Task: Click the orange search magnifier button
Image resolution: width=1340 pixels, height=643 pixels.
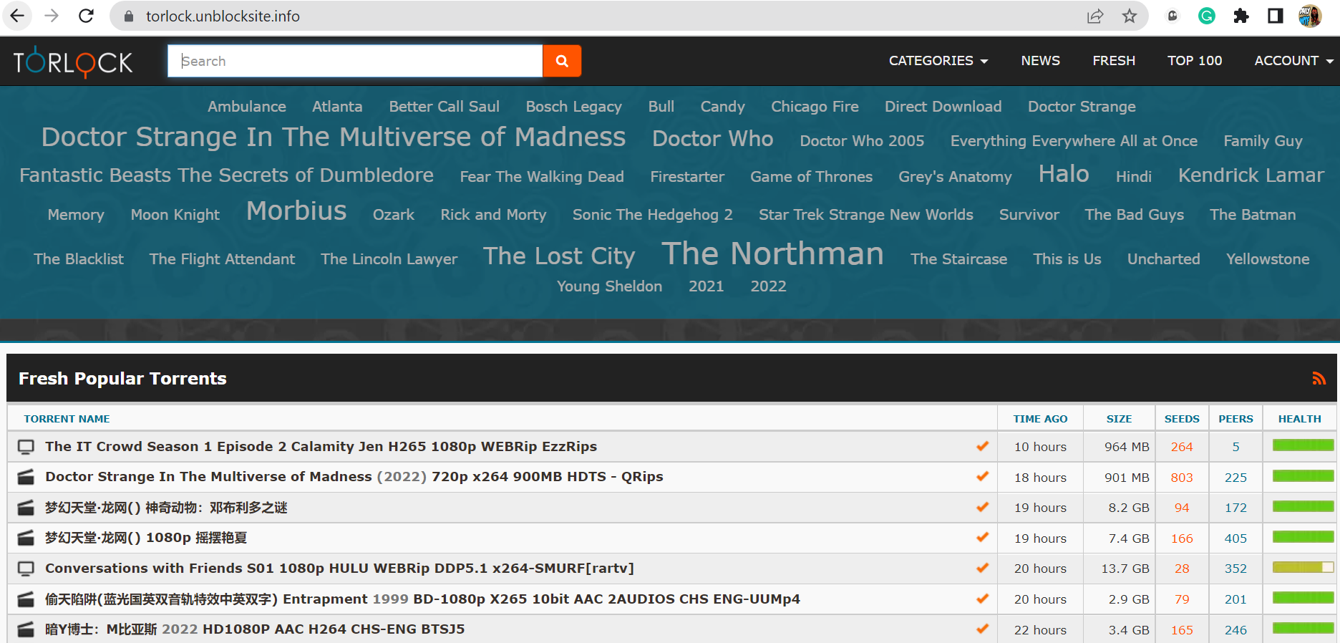Action: [562, 61]
